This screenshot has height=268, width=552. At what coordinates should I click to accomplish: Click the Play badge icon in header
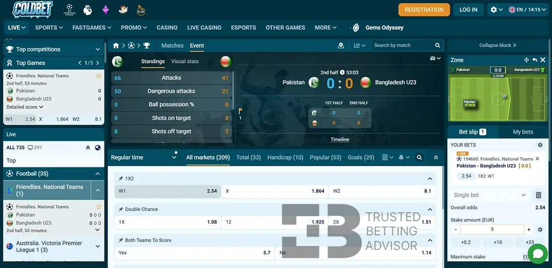tap(141, 10)
